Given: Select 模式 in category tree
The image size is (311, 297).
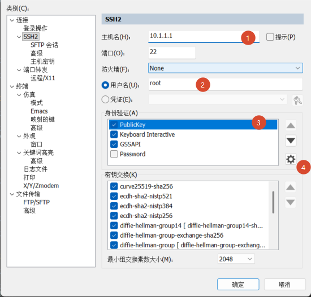Looking at the screenshot, I should pyautogui.click(x=37, y=103).
